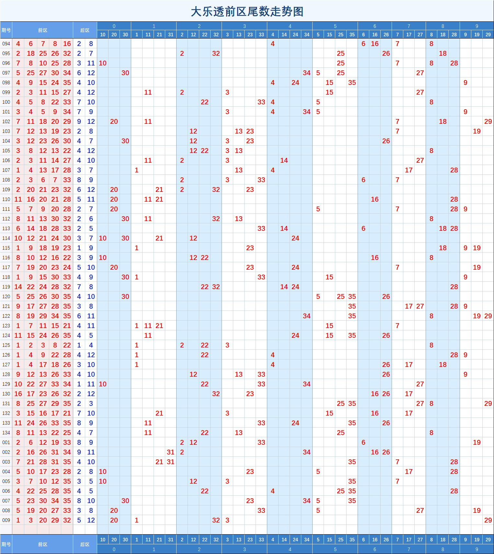Select issue number 127
Screen dimensions: 494x554
(6, 365)
